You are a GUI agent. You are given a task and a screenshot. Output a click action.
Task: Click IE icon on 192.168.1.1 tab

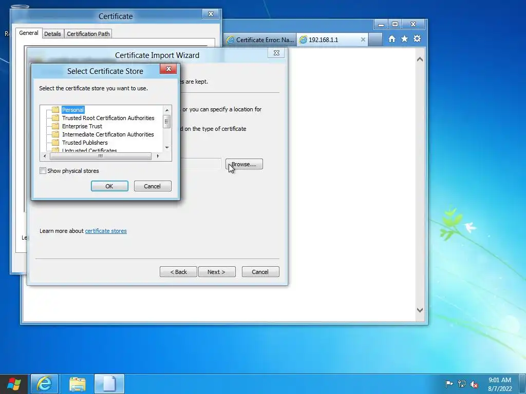[303, 40]
